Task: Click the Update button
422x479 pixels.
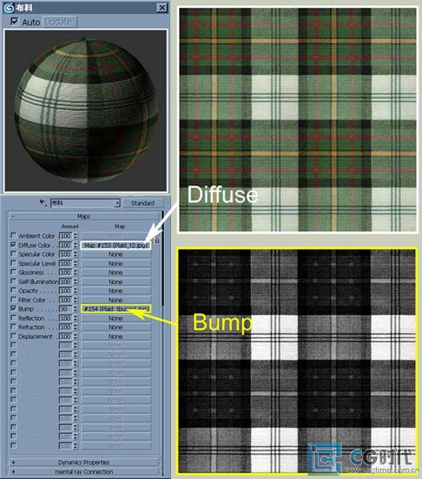Action: pos(59,22)
